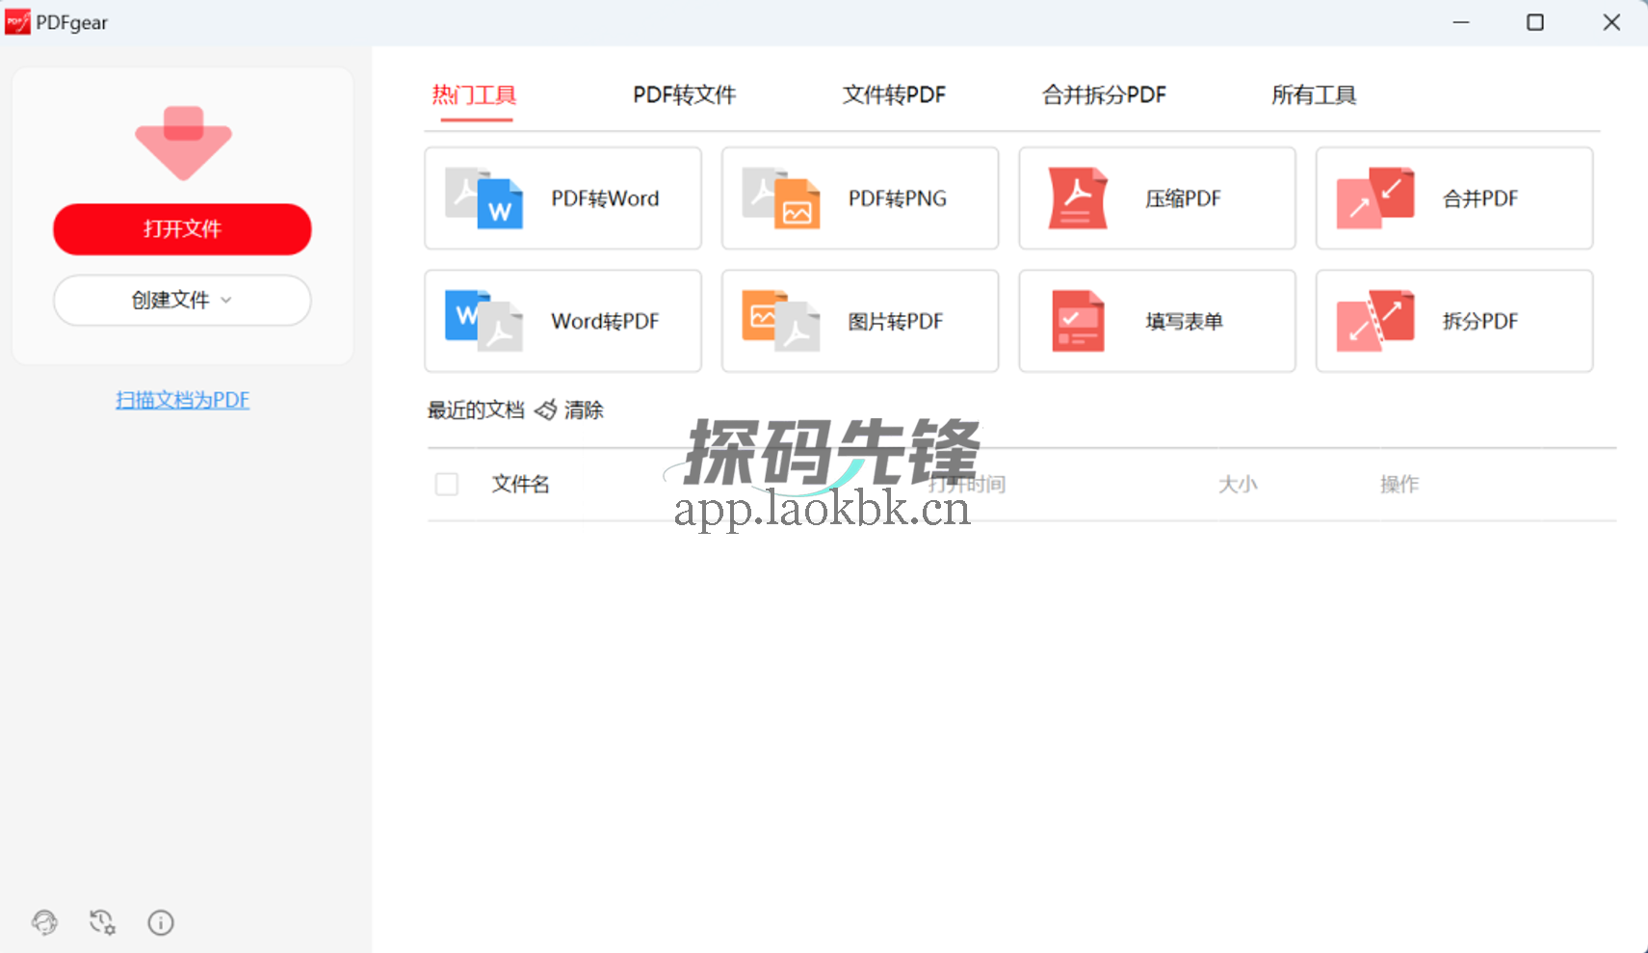1648x953 pixels.
Task: Check for updates with sync icon
Action: pyautogui.click(x=102, y=923)
